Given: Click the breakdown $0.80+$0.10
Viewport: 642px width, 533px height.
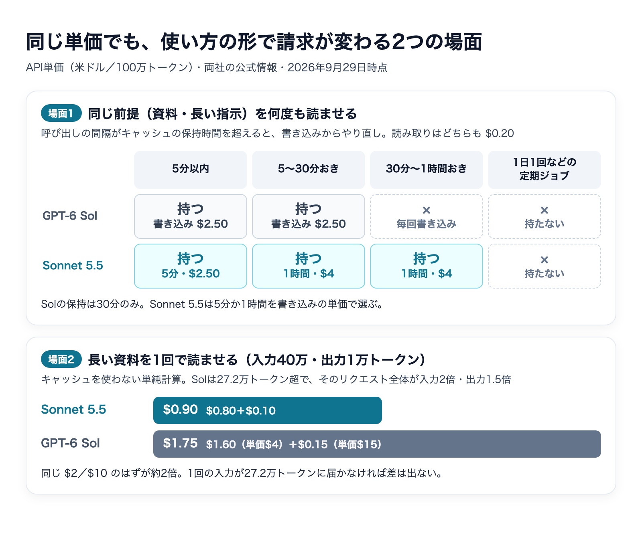Looking at the screenshot, I should tap(241, 411).
